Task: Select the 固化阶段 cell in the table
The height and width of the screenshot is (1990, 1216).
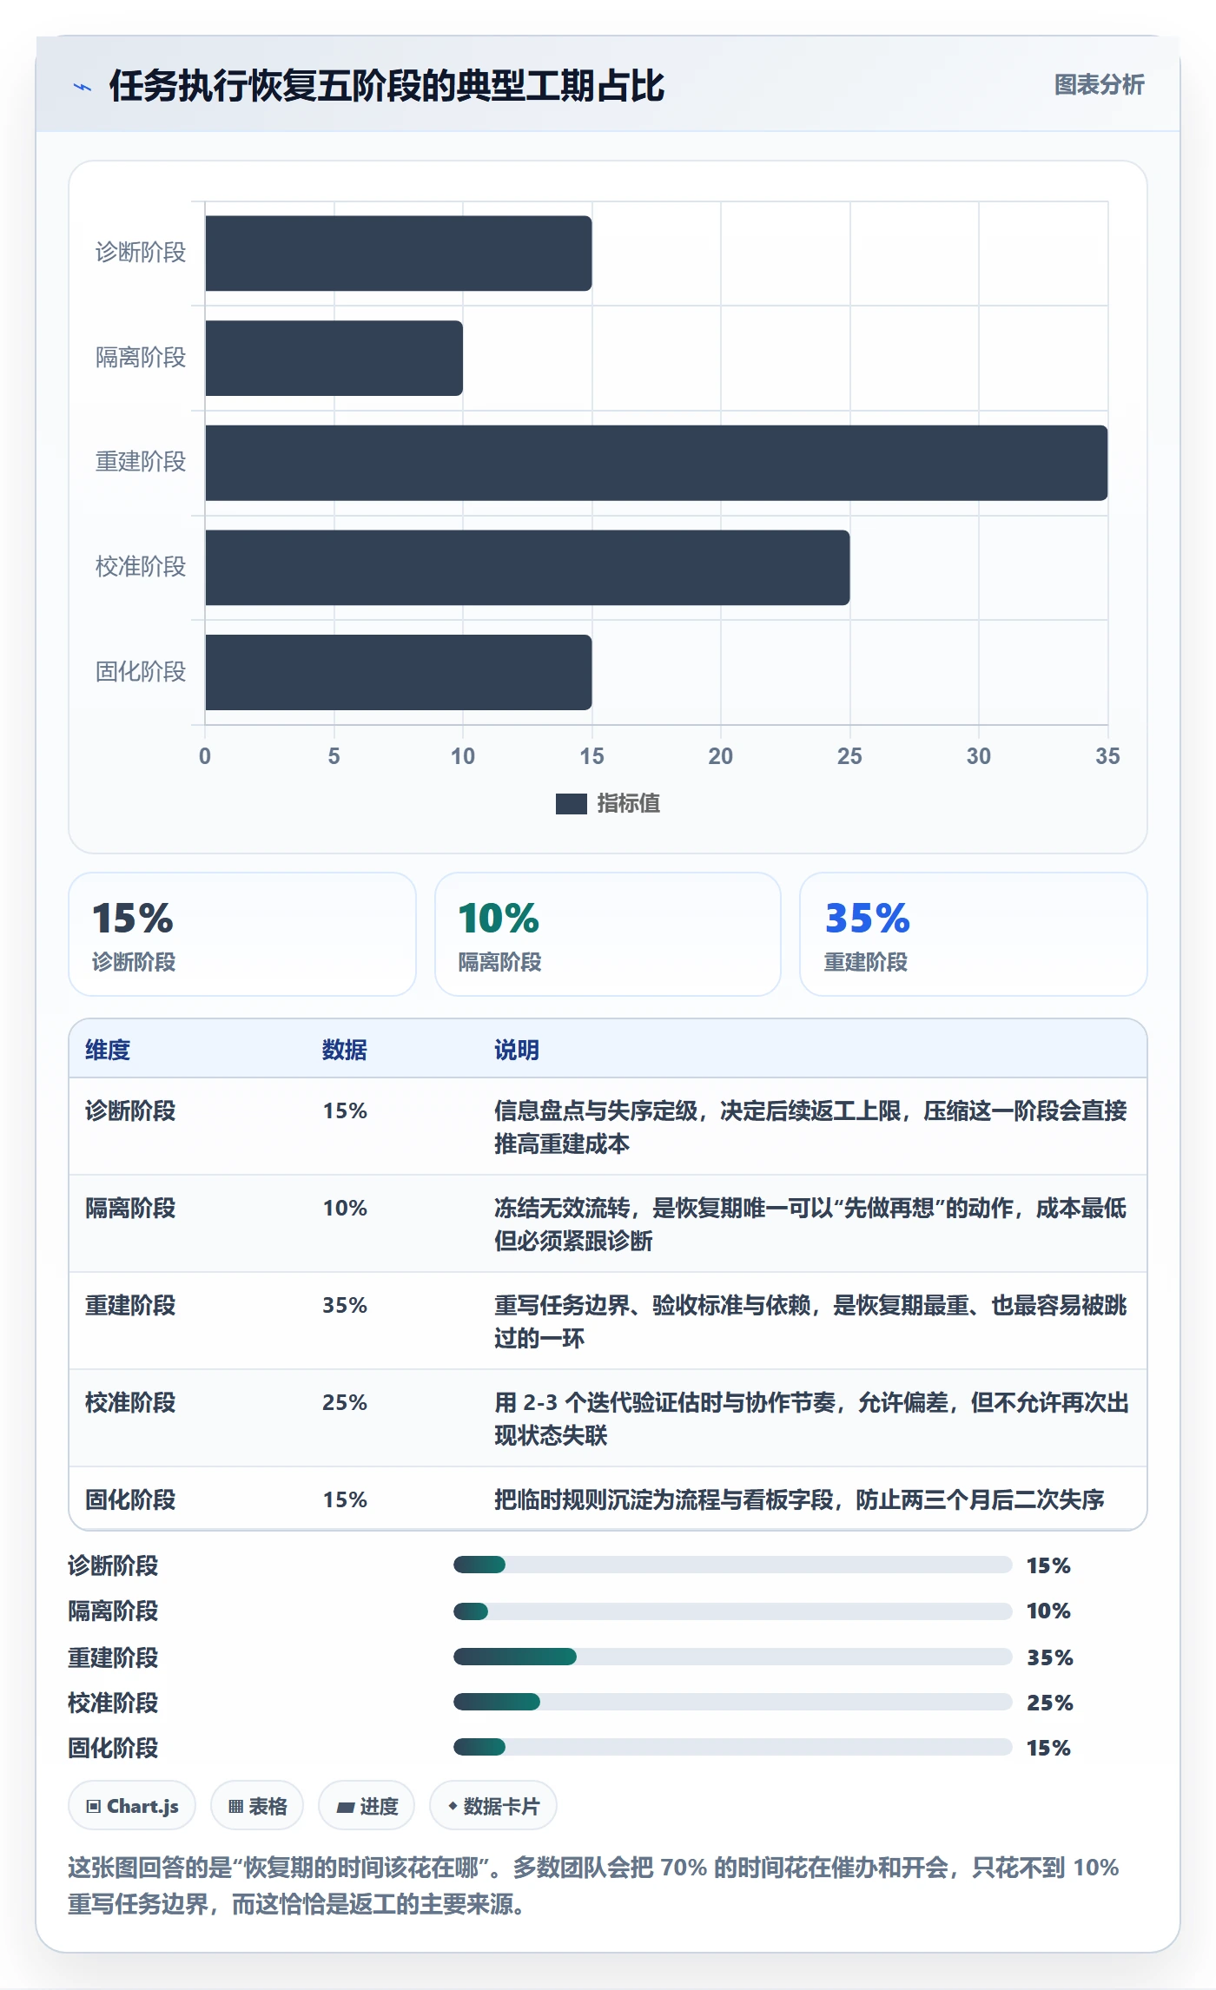Action: point(130,1499)
